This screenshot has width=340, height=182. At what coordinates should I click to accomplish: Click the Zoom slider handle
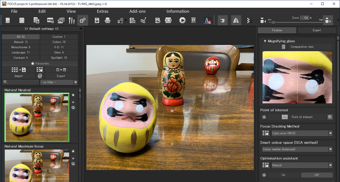click(273, 22)
